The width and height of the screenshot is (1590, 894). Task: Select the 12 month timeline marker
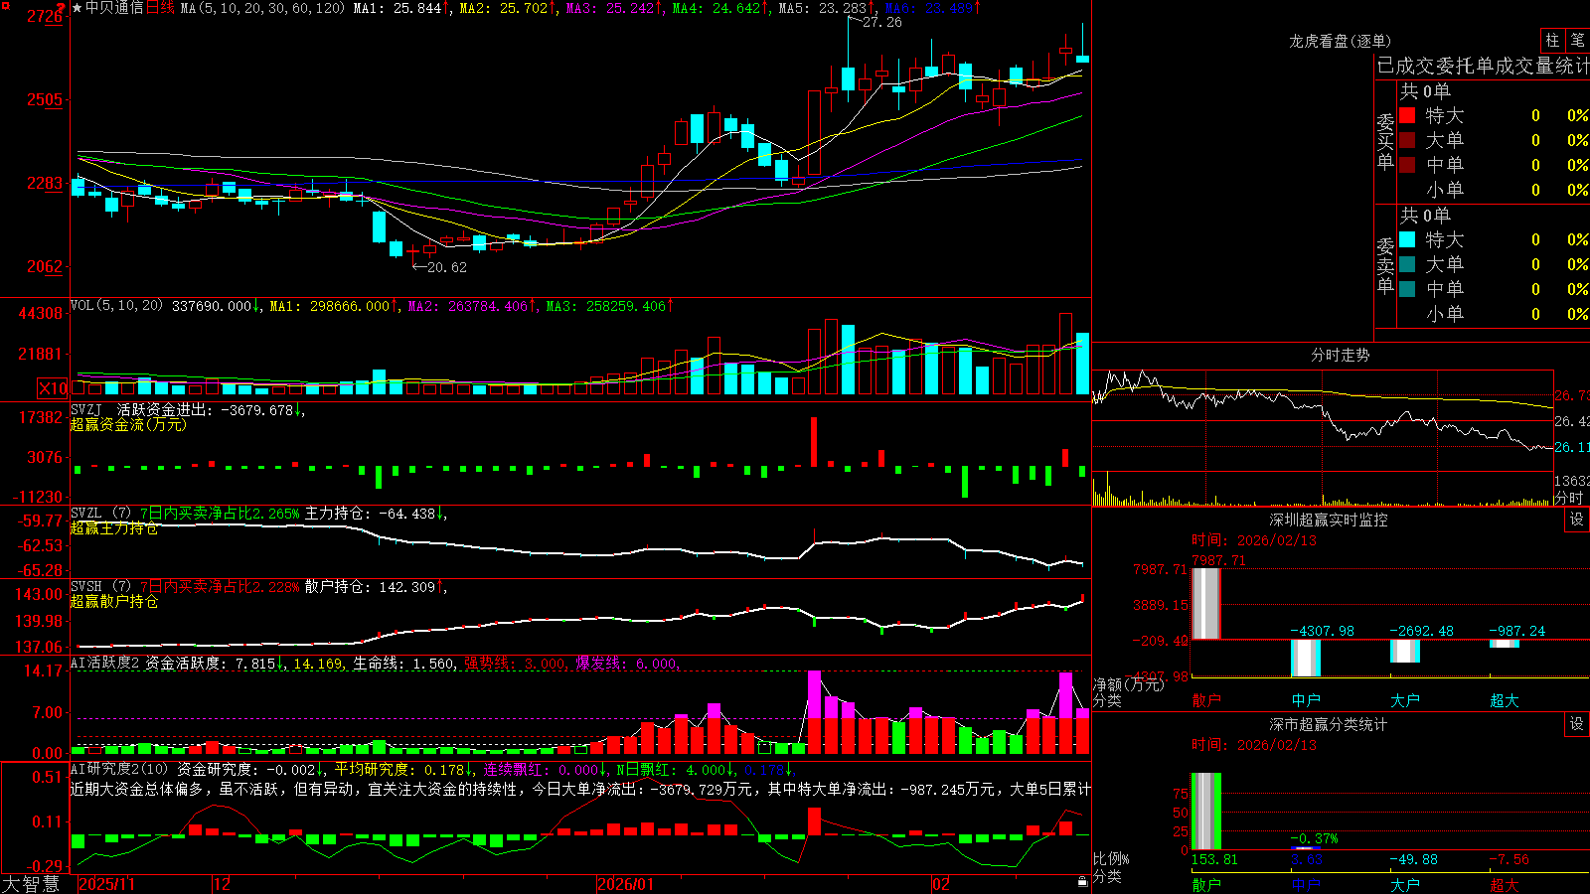tap(223, 884)
